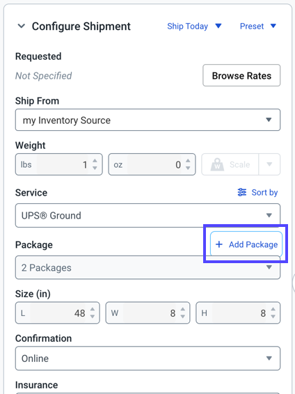Image resolution: width=295 pixels, height=394 pixels.
Task: Expand the 2 Packages dropdown
Action: 147,267
